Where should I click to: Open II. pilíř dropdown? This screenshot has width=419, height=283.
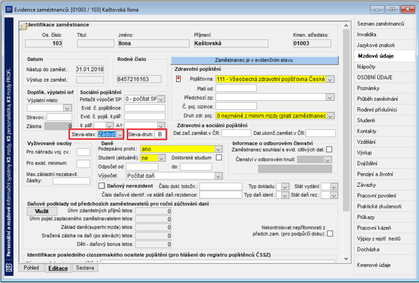pos(109,126)
